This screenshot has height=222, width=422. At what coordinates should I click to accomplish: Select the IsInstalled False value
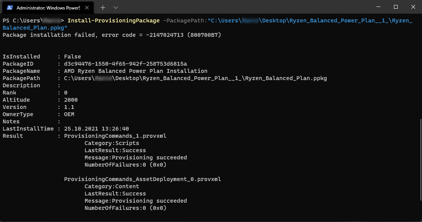[x=72, y=56]
